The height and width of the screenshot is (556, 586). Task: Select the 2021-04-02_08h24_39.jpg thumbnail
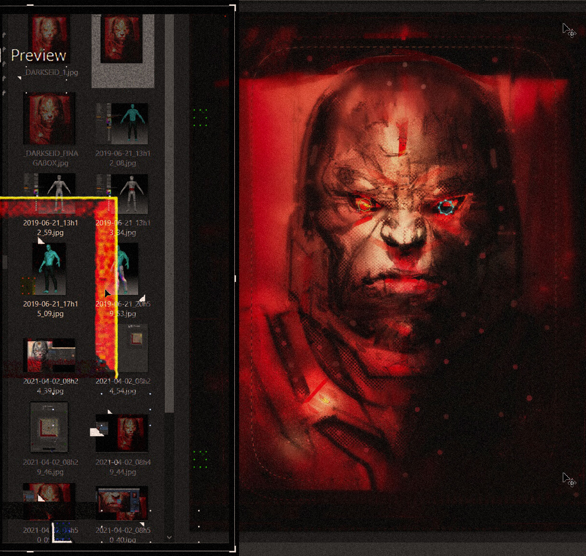(x=49, y=356)
